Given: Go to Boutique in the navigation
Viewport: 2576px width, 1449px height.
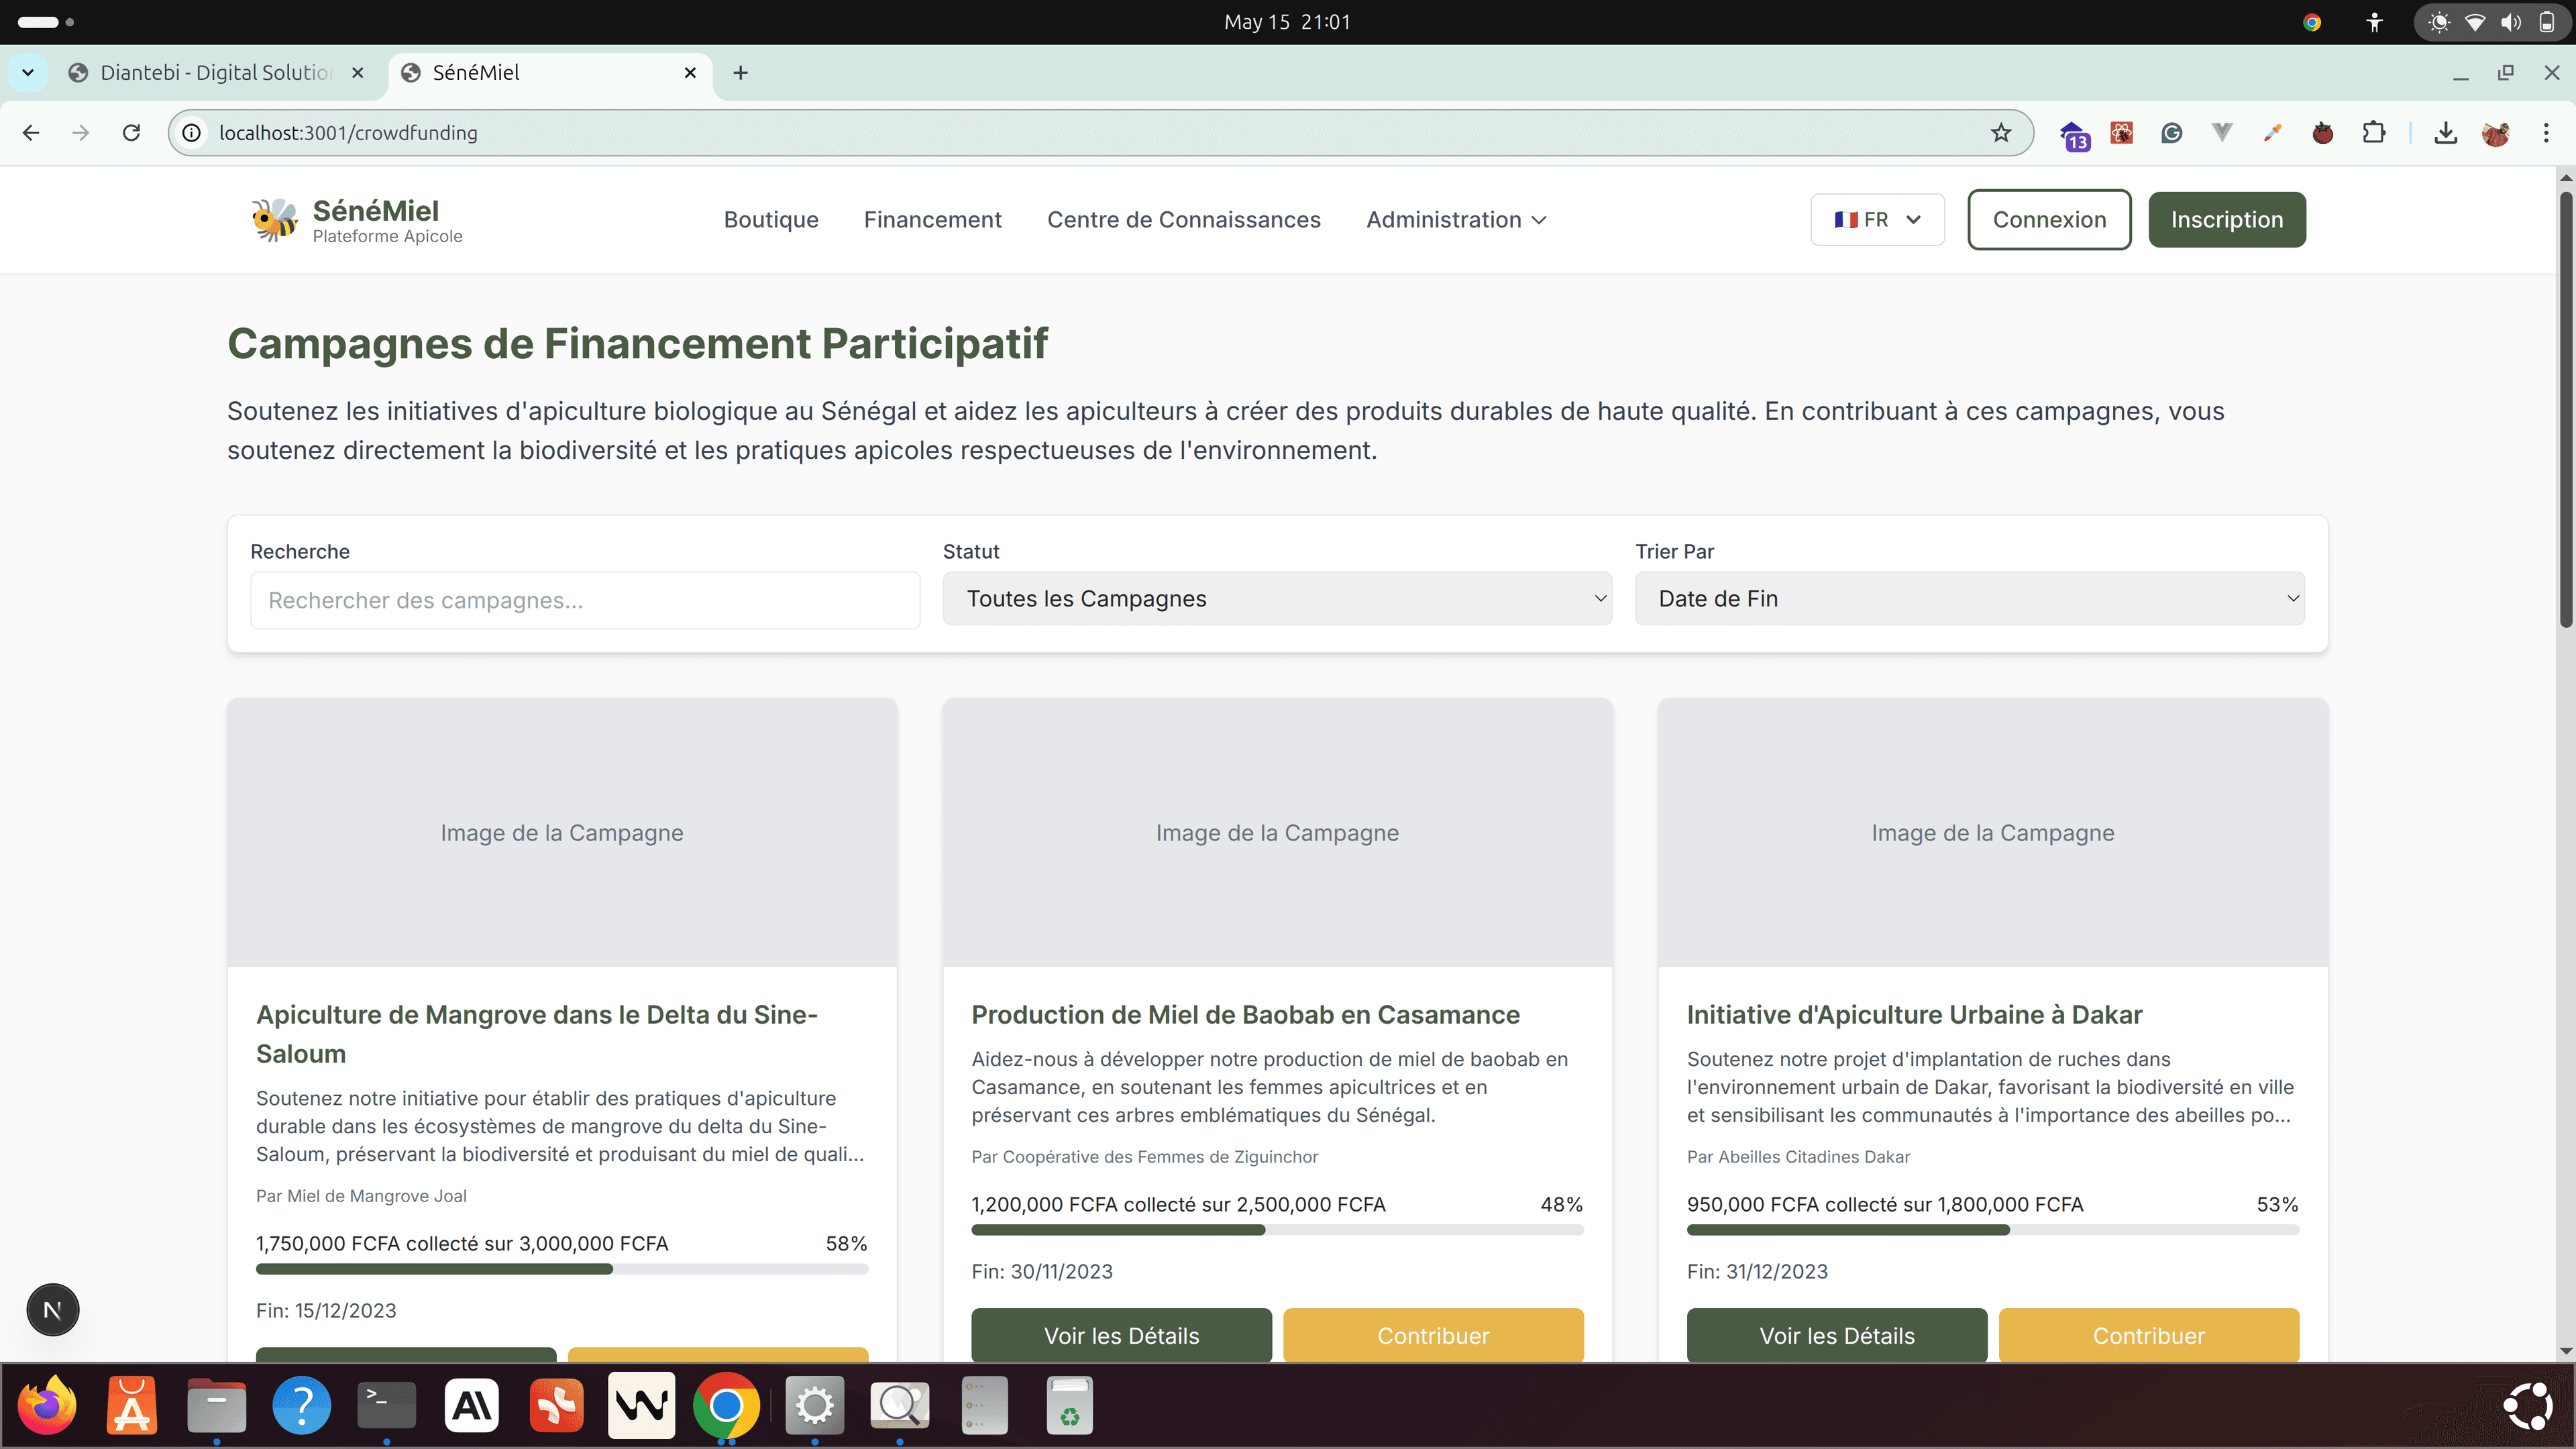Looking at the screenshot, I should [770, 219].
